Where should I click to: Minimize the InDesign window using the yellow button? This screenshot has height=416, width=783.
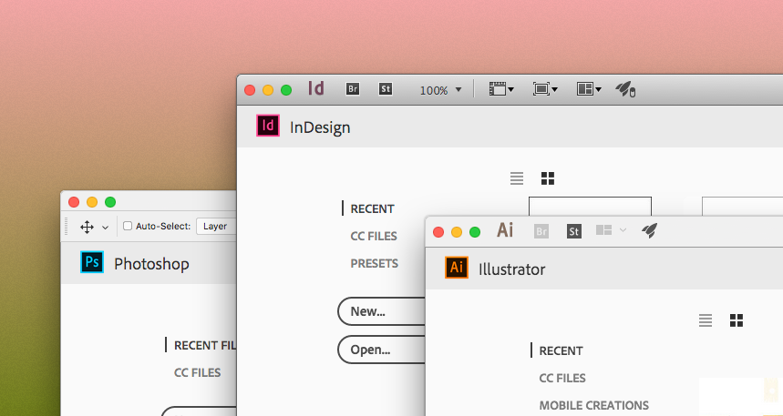pyautogui.click(x=268, y=90)
